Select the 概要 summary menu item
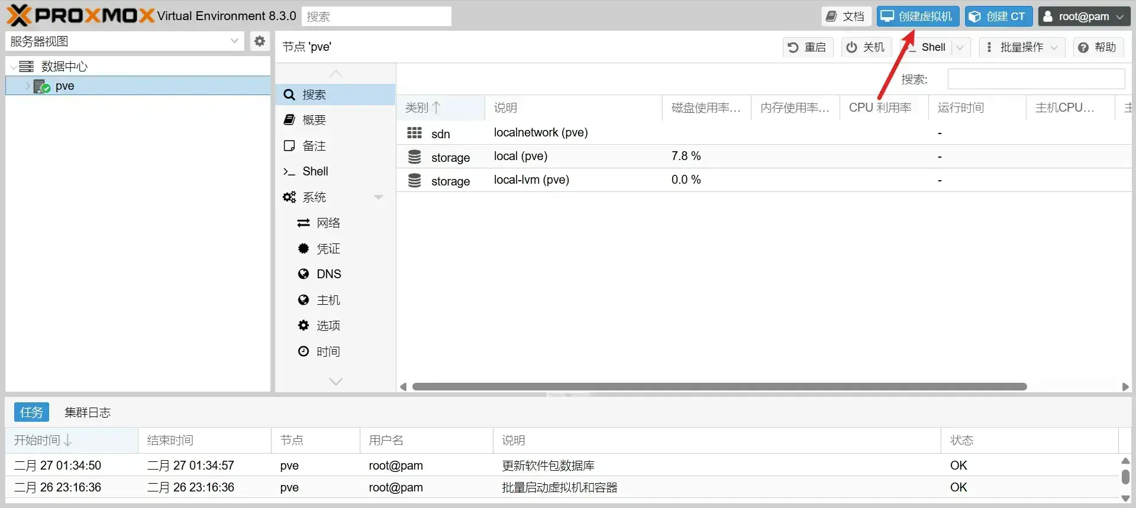 (x=314, y=120)
